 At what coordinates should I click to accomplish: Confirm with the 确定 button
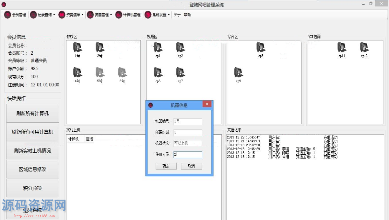tap(166, 166)
